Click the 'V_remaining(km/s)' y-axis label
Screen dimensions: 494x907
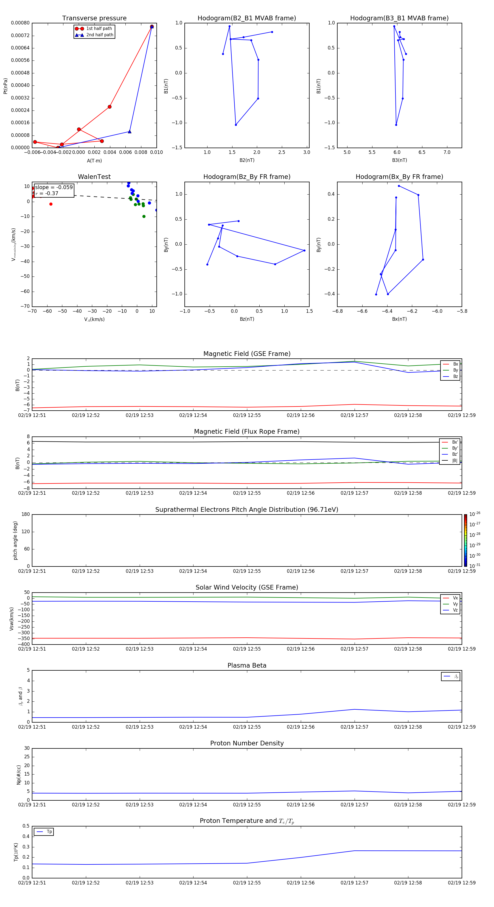tap(13, 244)
